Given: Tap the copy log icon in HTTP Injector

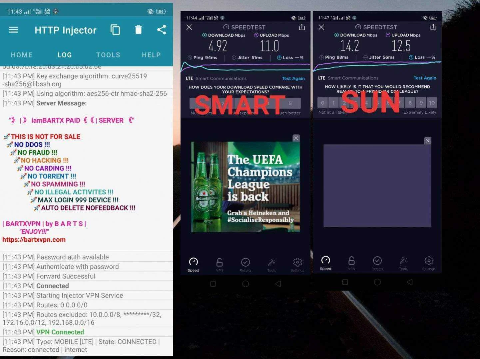Looking at the screenshot, I should tap(115, 30).
